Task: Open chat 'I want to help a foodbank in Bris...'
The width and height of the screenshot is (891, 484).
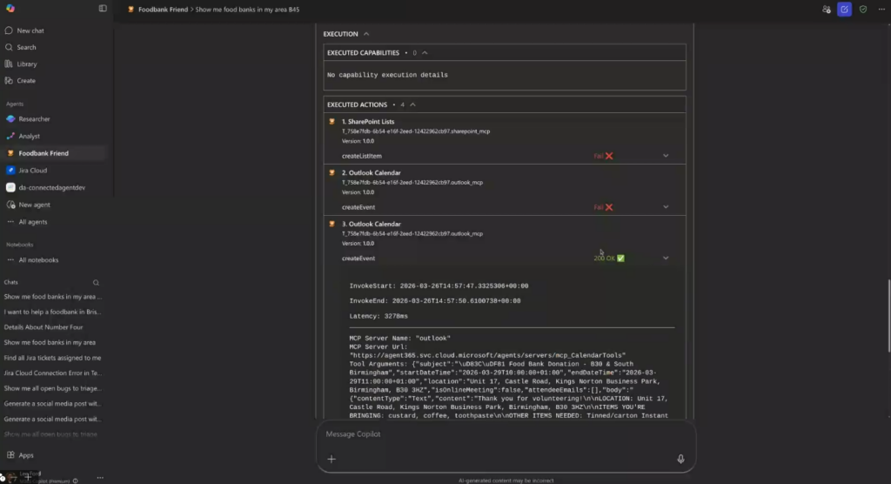Action: (52, 312)
